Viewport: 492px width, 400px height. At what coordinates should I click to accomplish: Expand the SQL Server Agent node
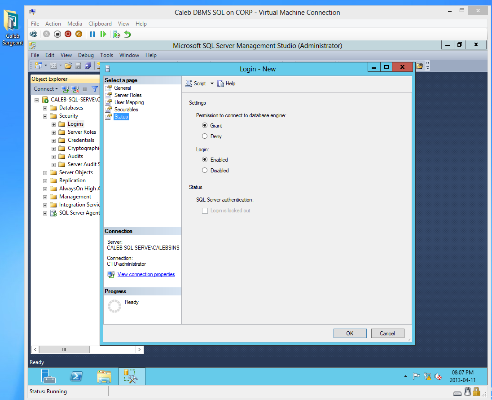[x=45, y=213]
